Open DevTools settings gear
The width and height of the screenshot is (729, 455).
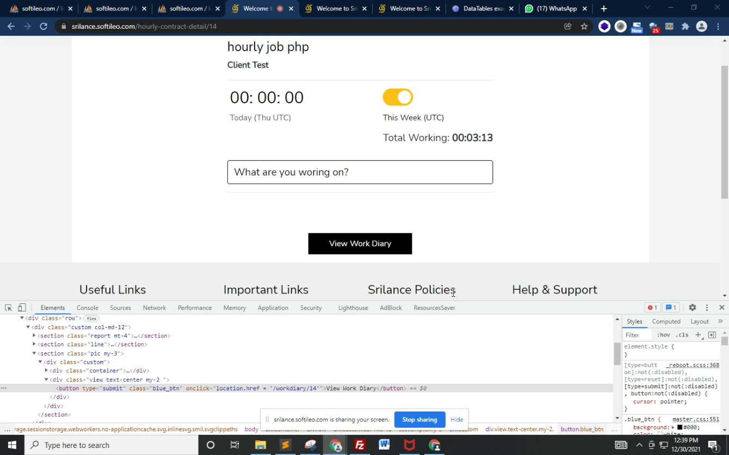pos(693,308)
